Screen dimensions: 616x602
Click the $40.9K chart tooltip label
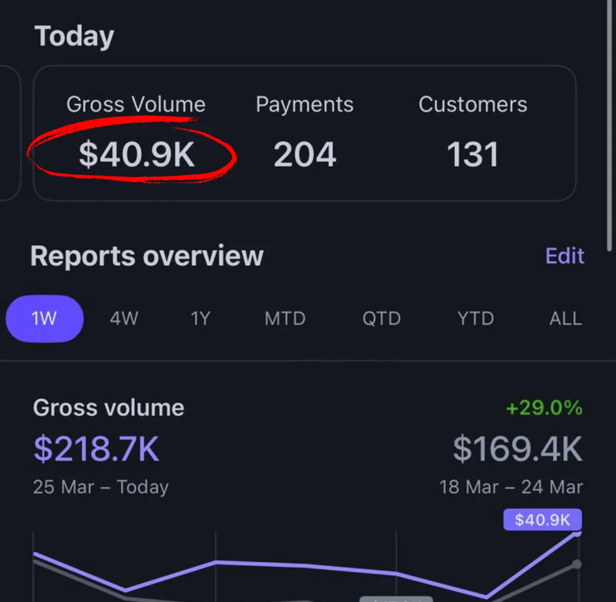click(543, 520)
